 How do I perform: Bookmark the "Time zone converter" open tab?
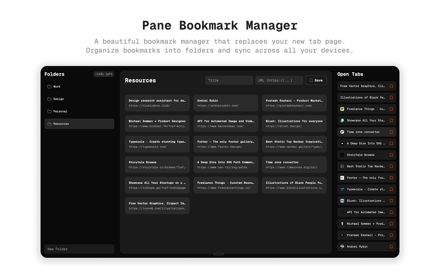tap(391, 132)
